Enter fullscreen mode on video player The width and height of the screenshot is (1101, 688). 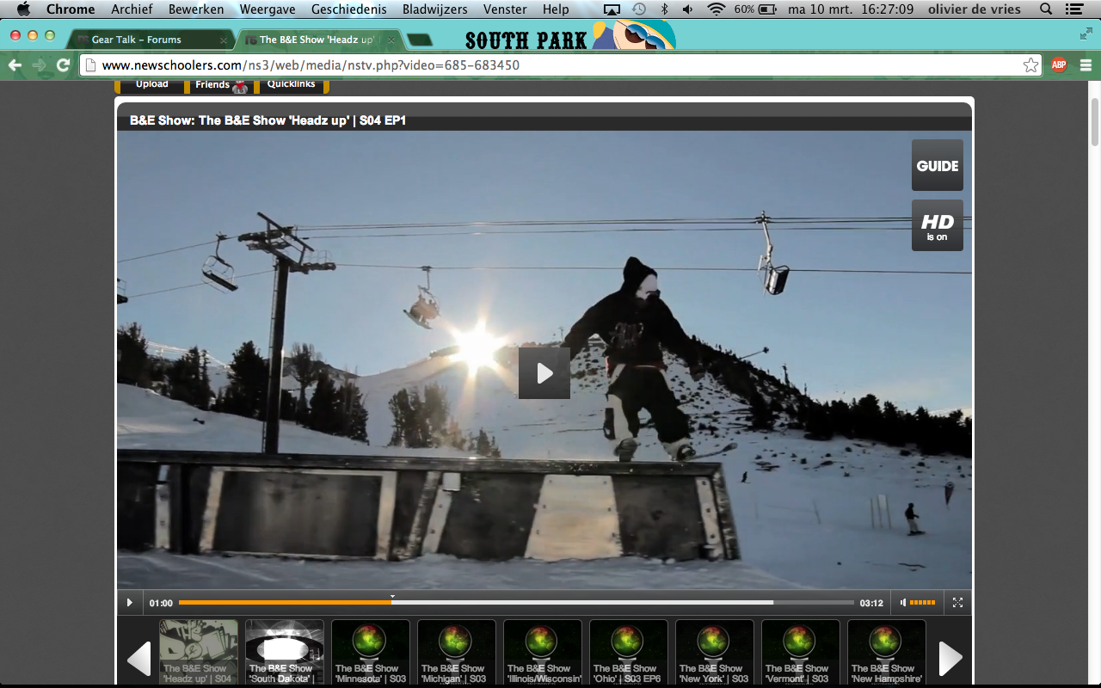point(956,603)
